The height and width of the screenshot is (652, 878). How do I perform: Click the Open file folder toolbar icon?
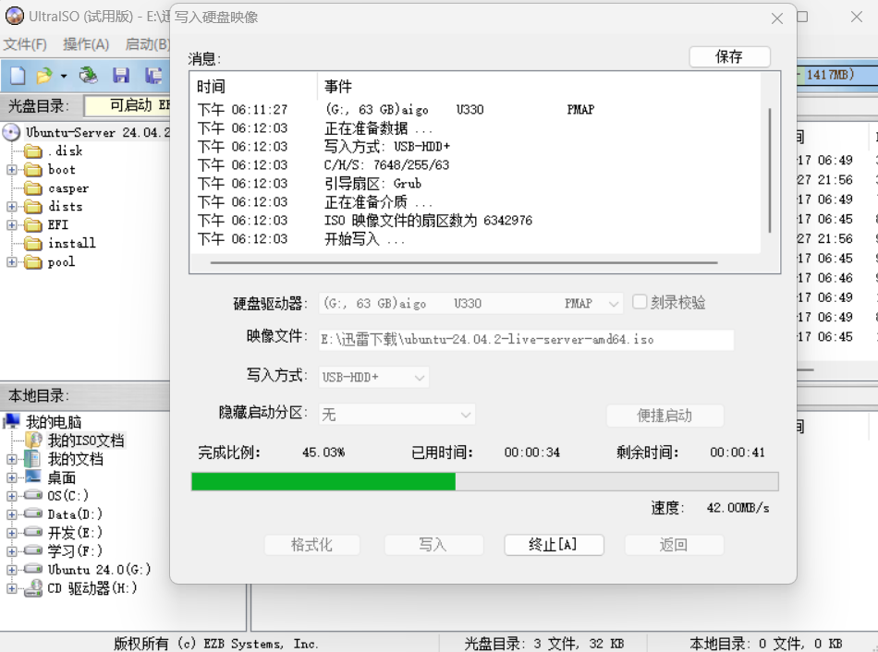point(43,76)
